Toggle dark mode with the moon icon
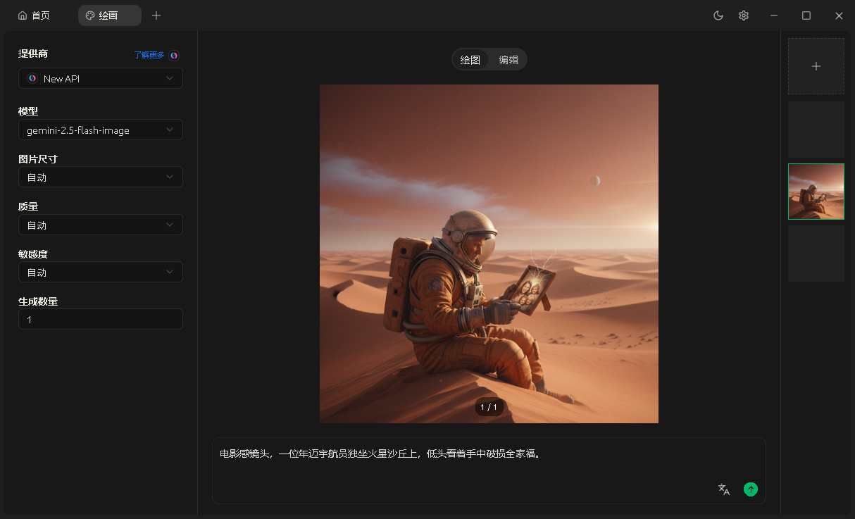This screenshot has width=855, height=519. point(718,15)
